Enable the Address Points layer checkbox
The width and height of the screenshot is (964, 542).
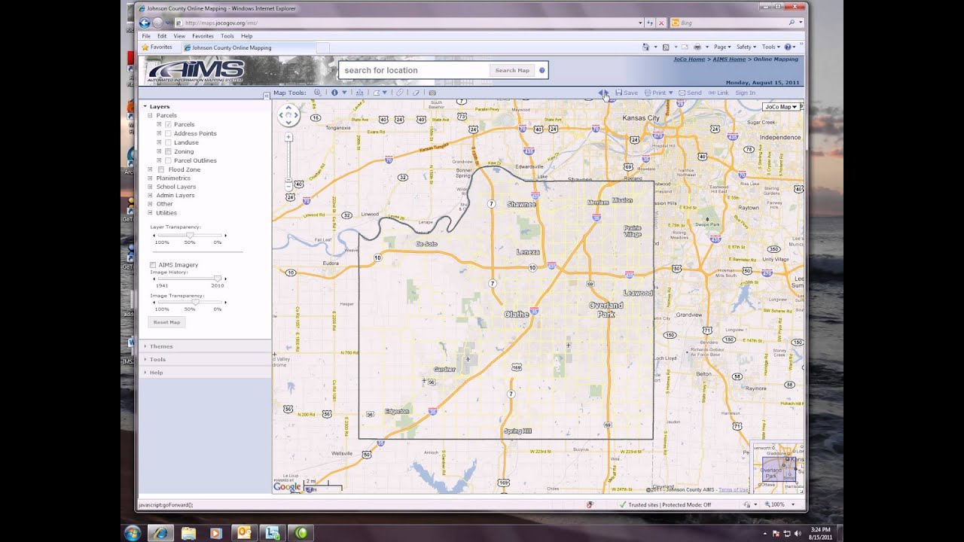[168, 133]
